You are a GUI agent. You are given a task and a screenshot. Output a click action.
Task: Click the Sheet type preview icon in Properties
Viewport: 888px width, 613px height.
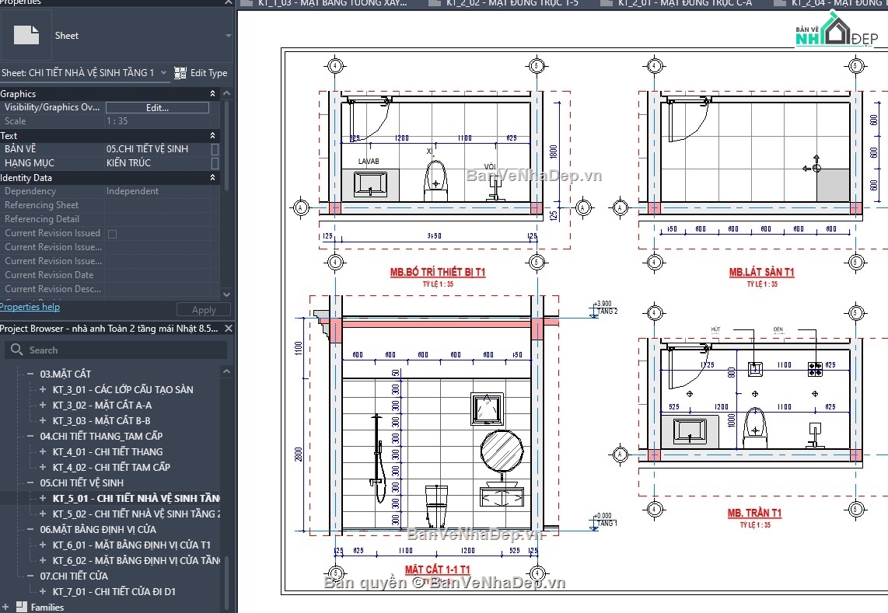(26, 35)
